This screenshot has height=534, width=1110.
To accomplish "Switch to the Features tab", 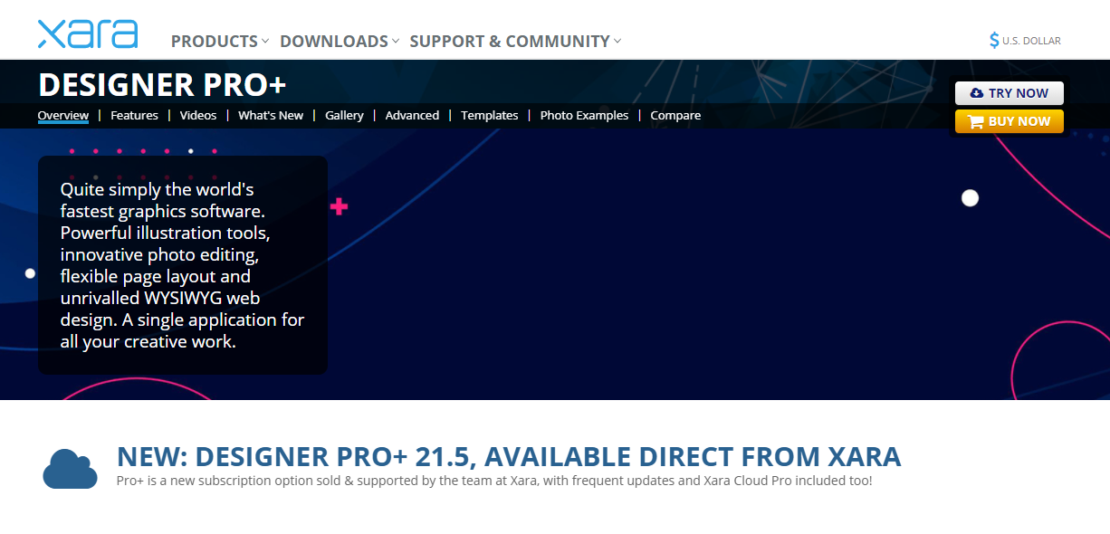I will (134, 115).
